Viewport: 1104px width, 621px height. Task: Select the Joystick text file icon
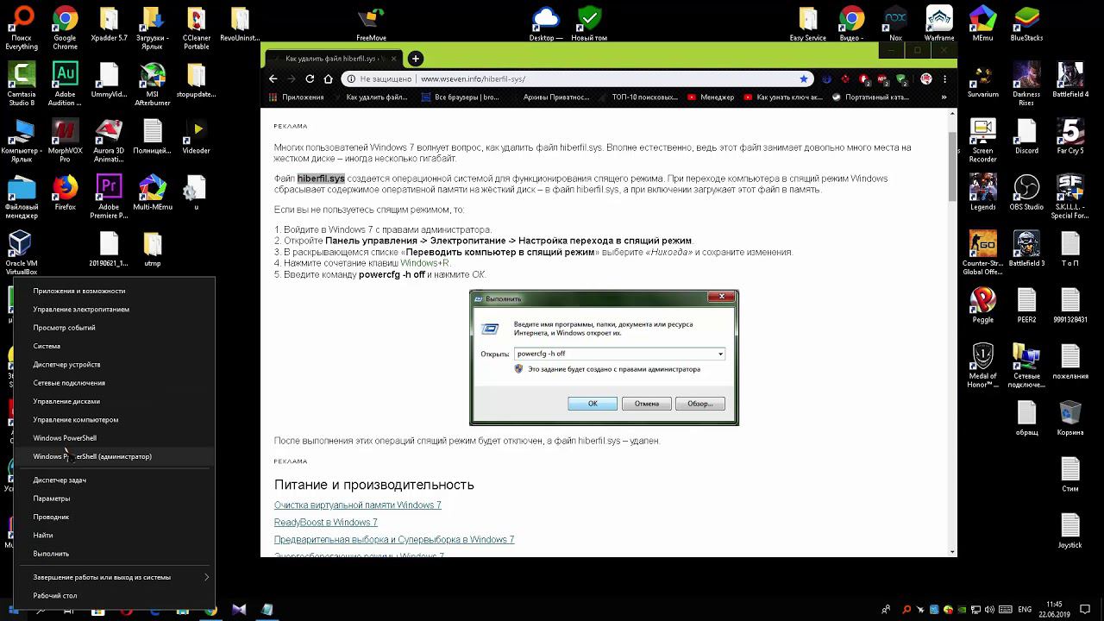(x=1070, y=531)
